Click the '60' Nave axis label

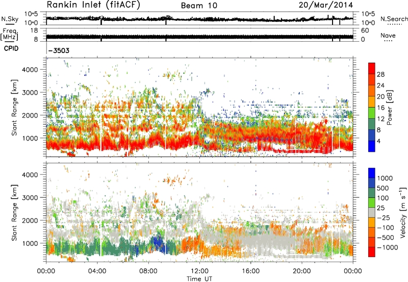365,31
